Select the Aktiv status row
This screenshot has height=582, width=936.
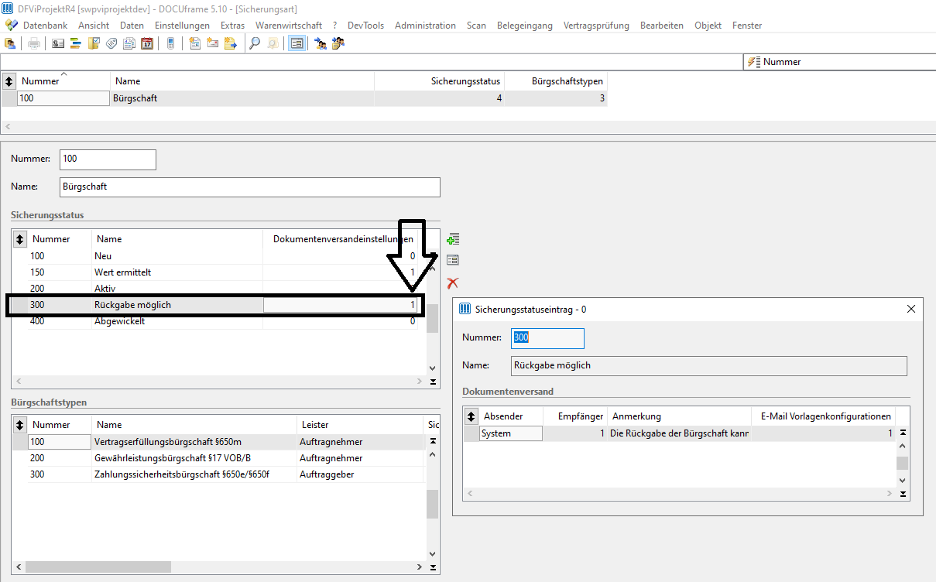pyautogui.click(x=215, y=289)
